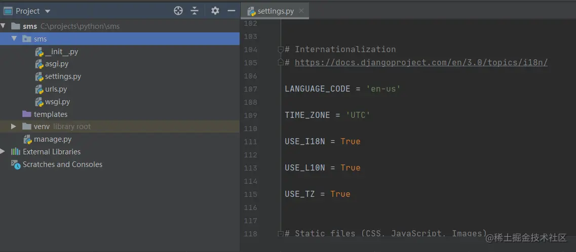Click the USE_TZ setting name
Screen dimensions: 576x252
300,194
